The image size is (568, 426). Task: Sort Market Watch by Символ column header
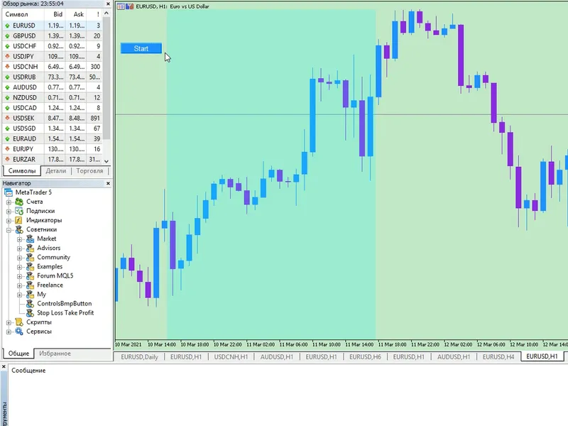point(23,14)
